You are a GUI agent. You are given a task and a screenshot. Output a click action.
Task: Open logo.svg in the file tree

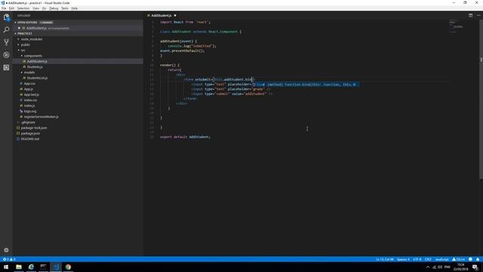point(30,111)
